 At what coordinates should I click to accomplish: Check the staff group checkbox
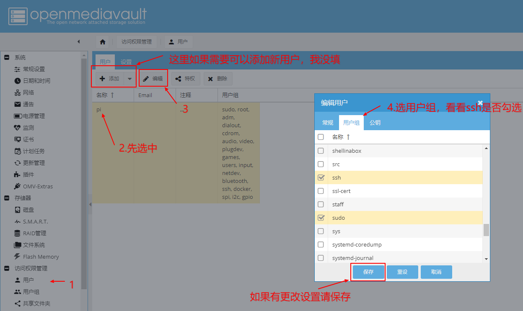321,204
